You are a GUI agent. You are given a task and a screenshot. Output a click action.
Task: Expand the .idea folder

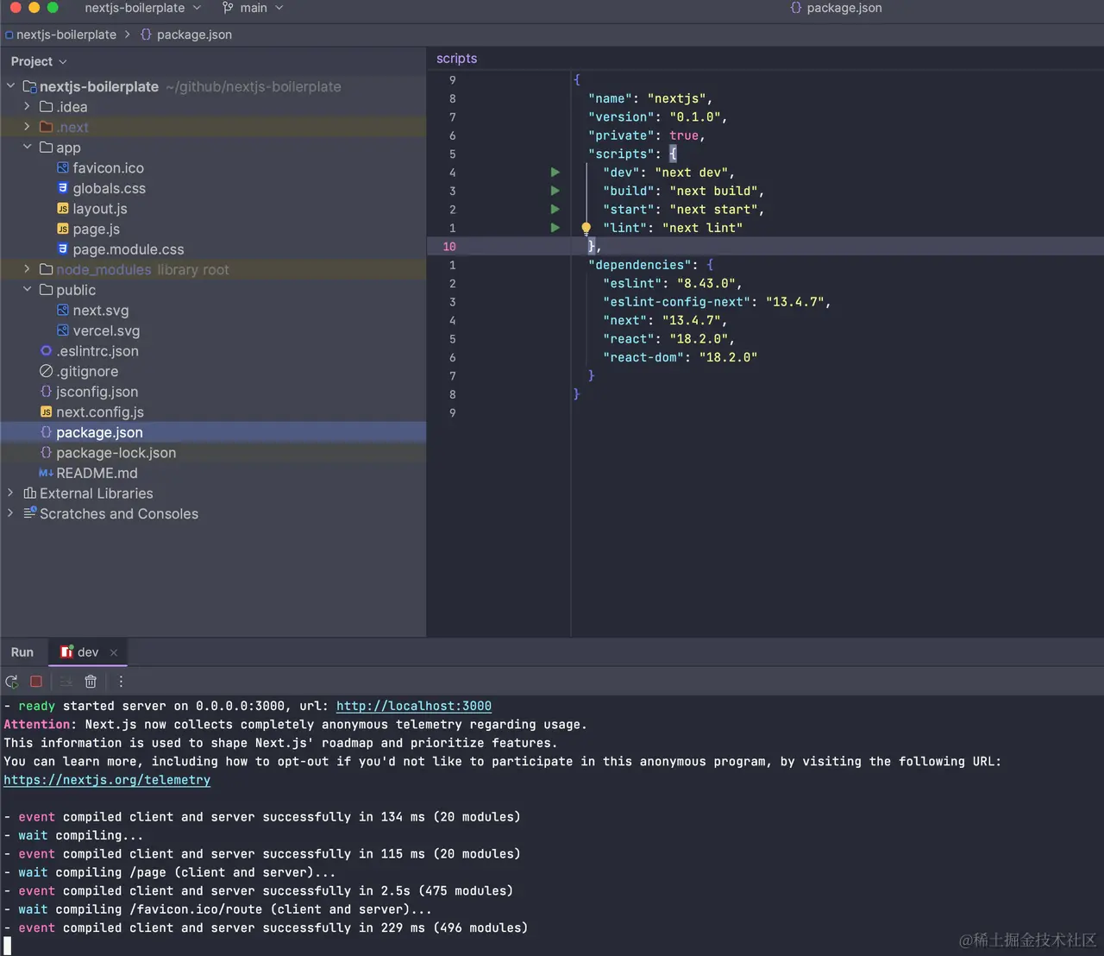[27, 107]
